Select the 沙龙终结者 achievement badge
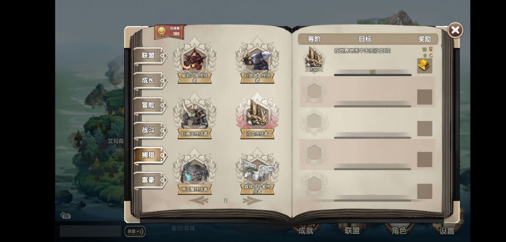Screen dimensions: 506x242 [257, 116]
